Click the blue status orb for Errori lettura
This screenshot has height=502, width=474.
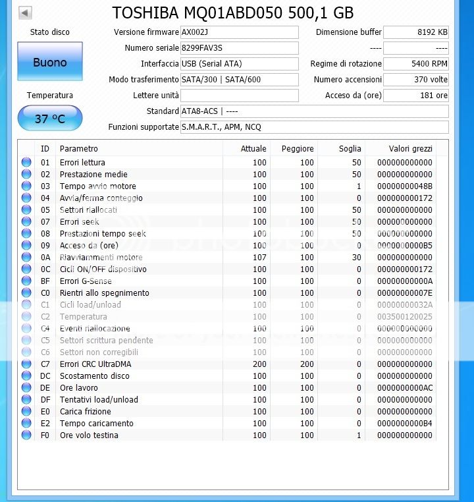[x=26, y=163]
